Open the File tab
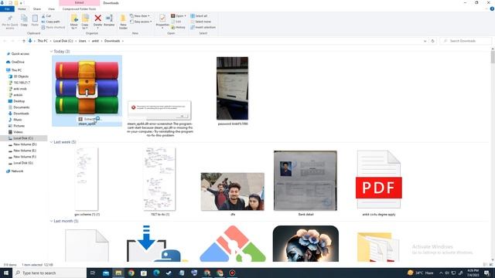 coord(7,9)
